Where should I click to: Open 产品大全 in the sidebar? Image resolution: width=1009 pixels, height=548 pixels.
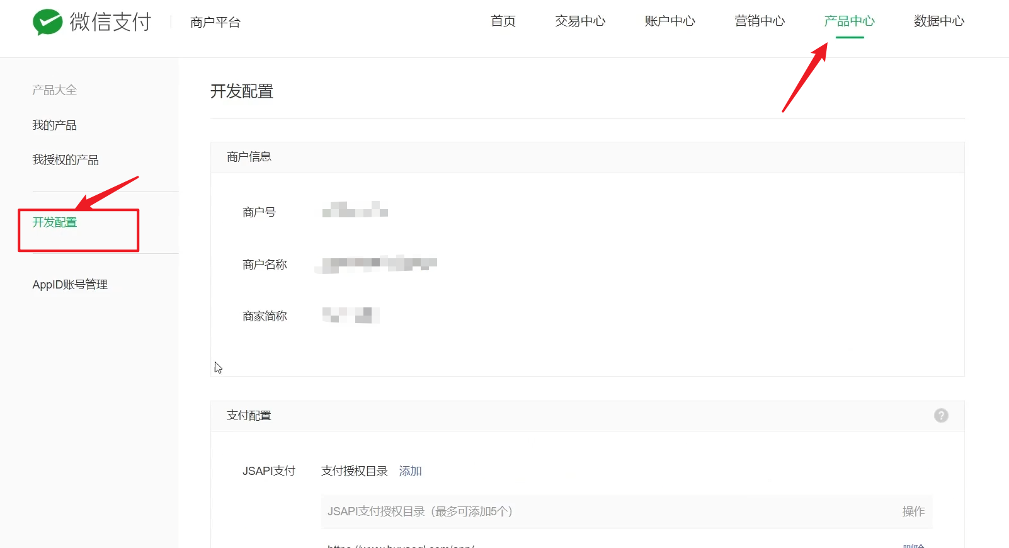coord(55,90)
